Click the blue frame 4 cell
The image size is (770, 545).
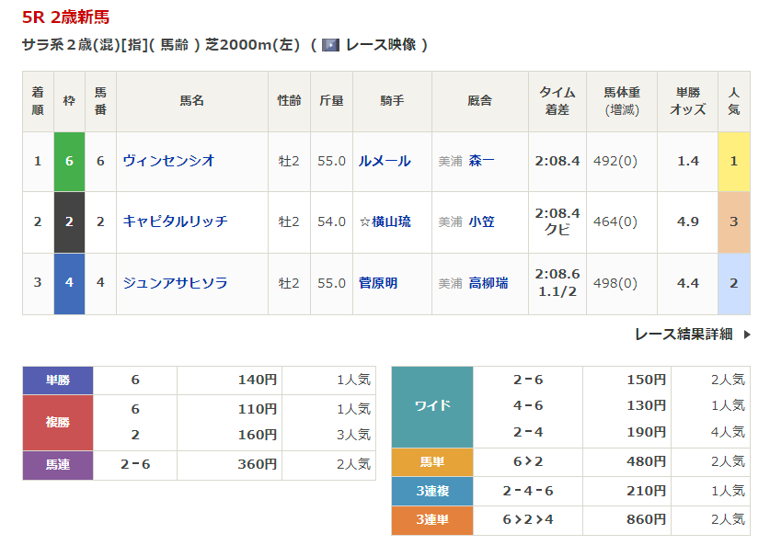click(x=69, y=283)
